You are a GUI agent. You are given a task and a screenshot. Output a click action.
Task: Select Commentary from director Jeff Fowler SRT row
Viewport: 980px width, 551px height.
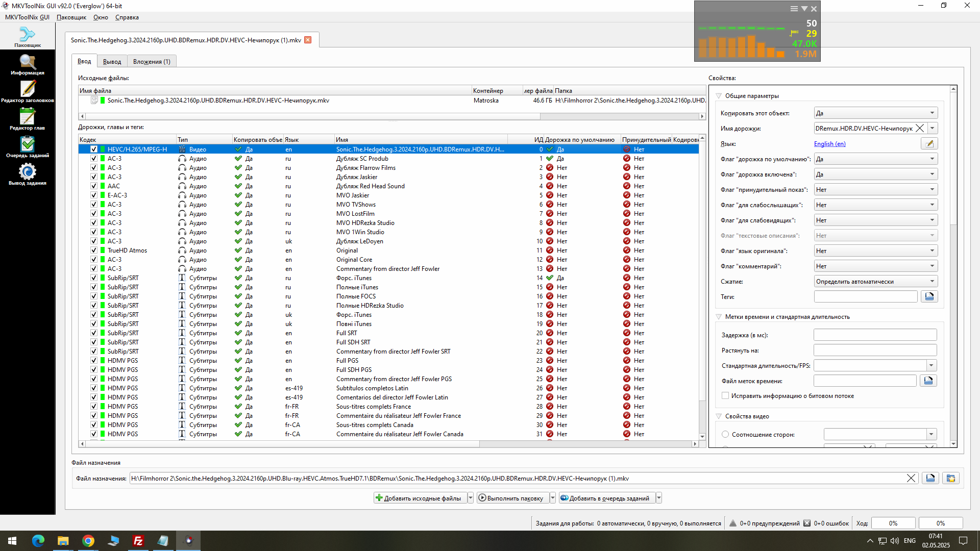[388, 352]
